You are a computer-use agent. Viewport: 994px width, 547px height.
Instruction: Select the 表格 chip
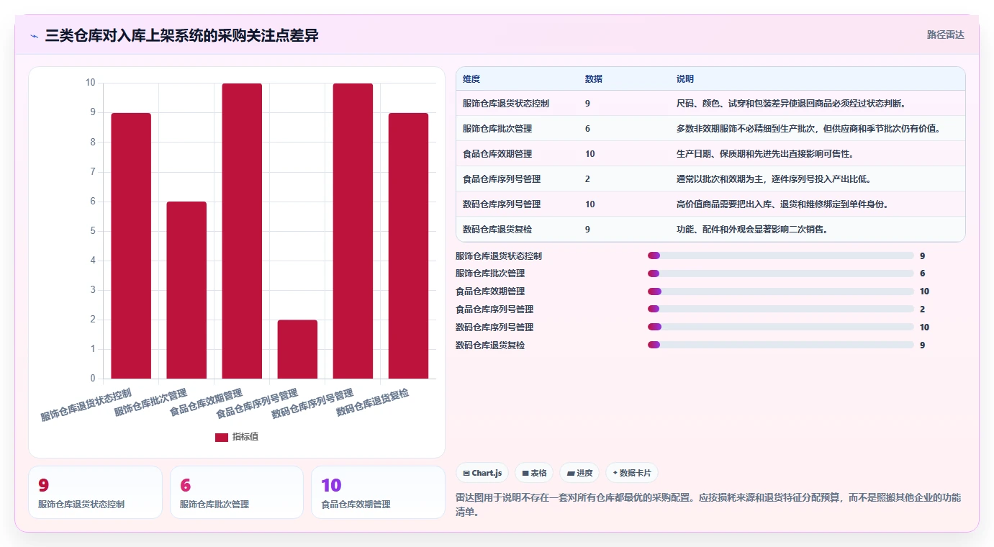click(x=533, y=473)
